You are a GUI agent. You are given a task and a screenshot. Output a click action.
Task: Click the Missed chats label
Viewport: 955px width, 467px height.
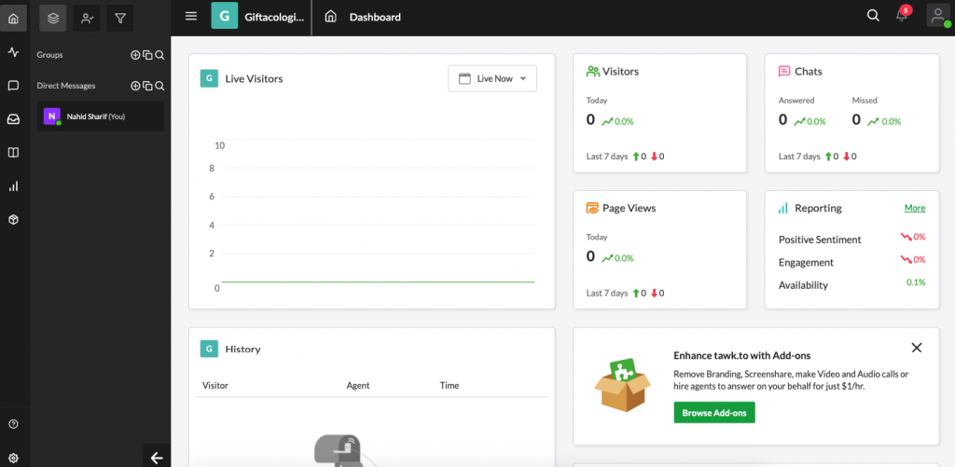pos(865,101)
